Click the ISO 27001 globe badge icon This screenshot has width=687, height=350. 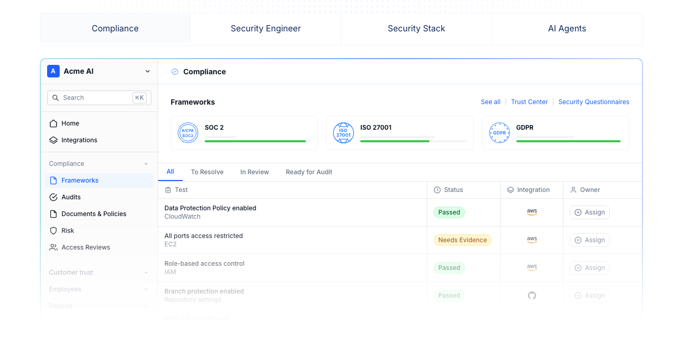pyautogui.click(x=344, y=133)
